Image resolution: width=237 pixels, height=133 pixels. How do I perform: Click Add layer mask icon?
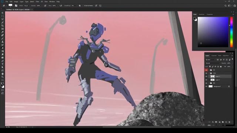[x=216, y=122]
